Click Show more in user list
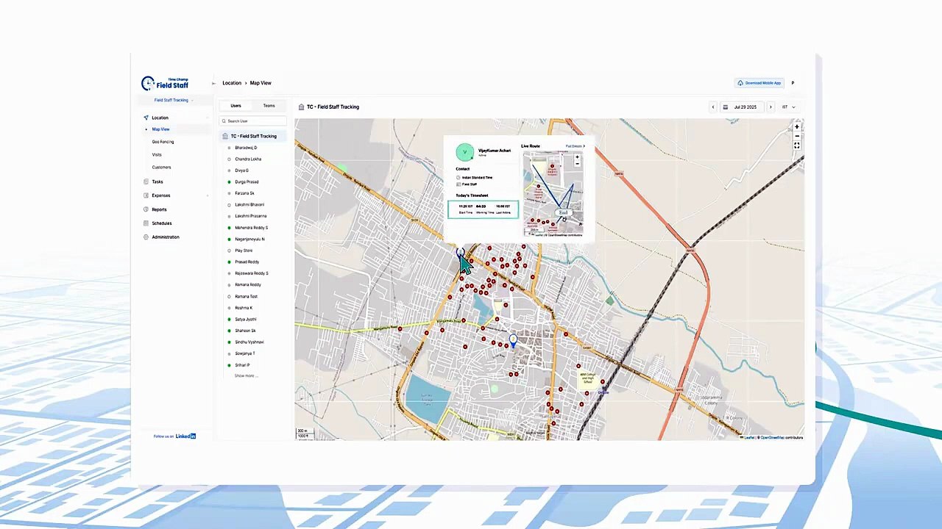Screen dimensions: 942x529 (x=246, y=375)
